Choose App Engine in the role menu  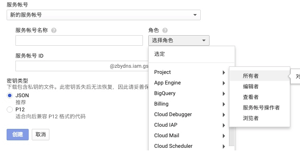(189, 83)
